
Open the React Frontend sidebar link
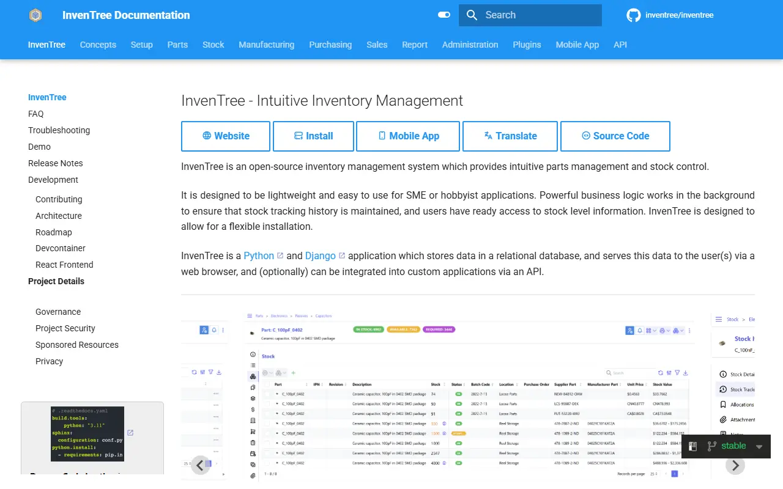click(64, 265)
